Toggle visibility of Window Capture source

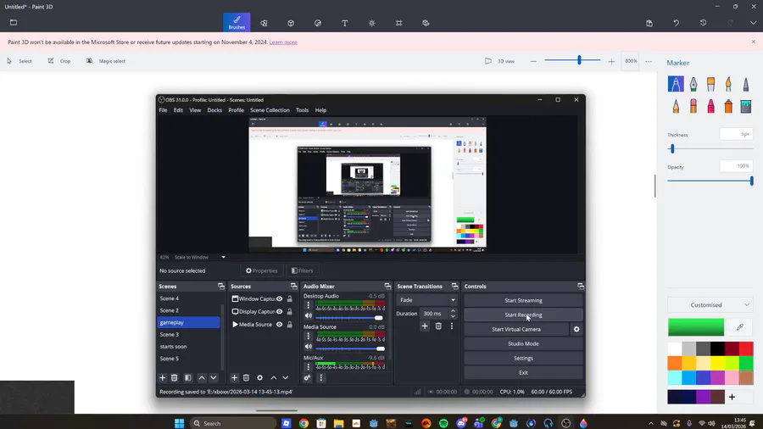point(279,298)
